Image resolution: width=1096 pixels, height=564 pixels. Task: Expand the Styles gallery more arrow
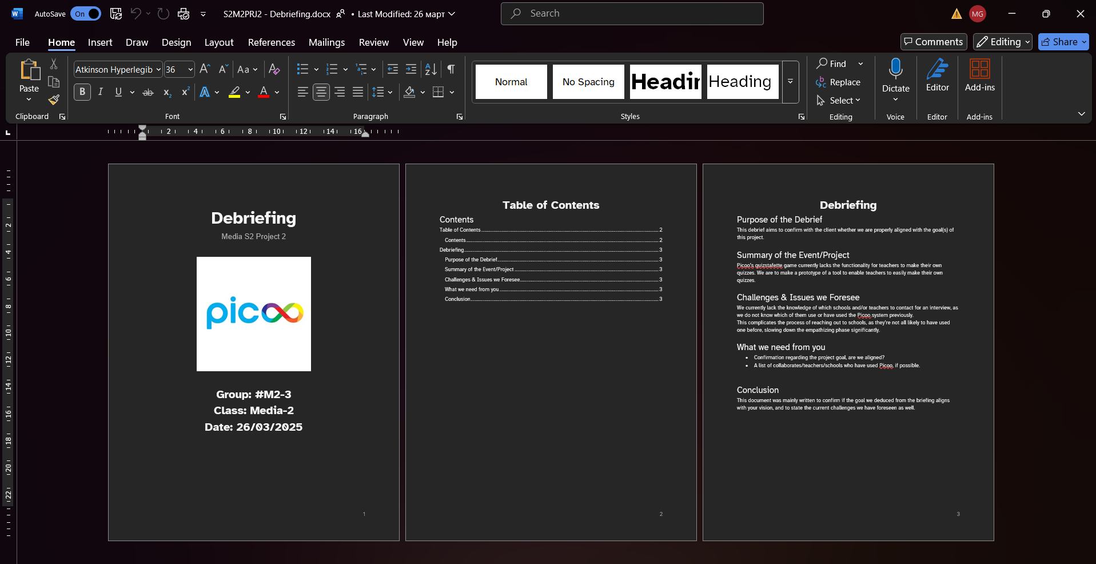point(790,82)
